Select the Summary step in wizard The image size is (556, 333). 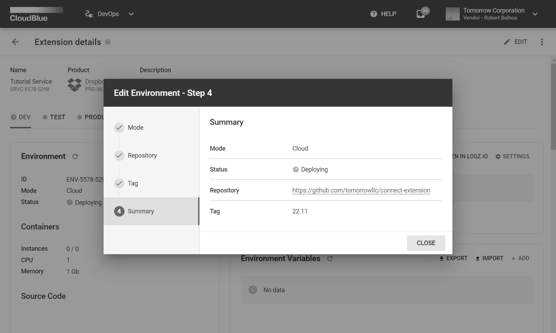(151, 211)
